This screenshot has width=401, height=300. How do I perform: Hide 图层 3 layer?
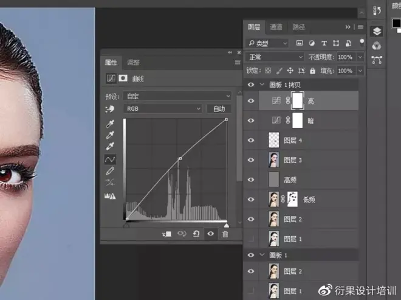pos(251,160)
